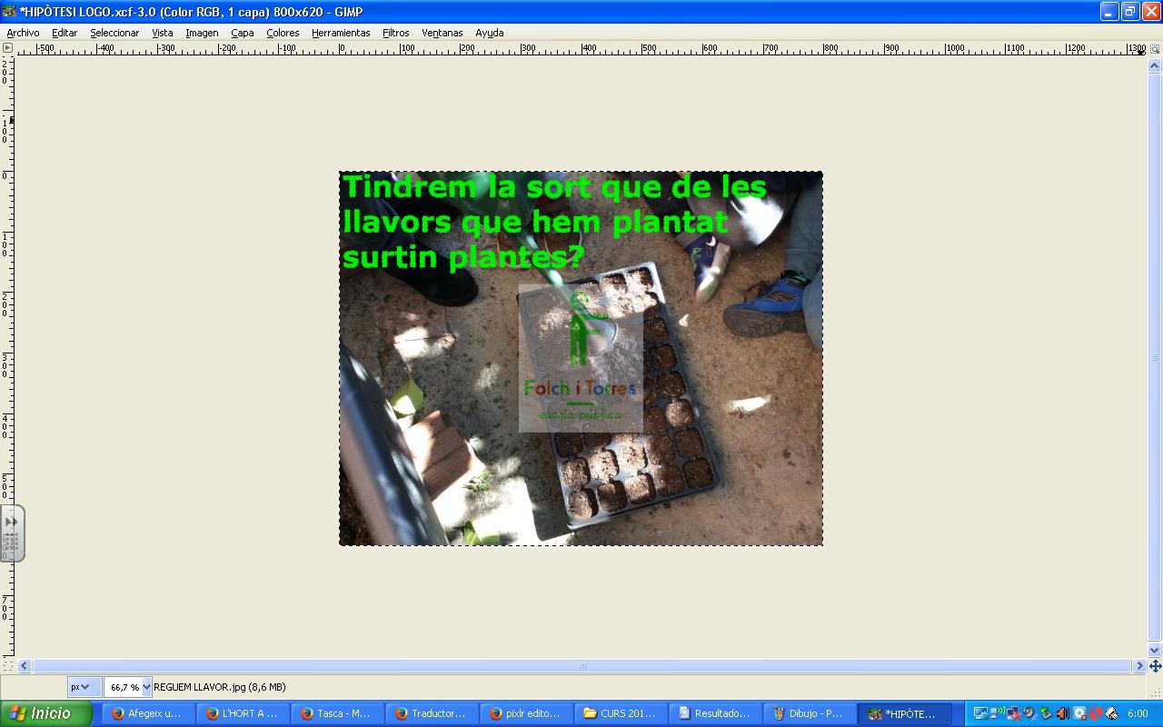Expand the 66,7 % zoom dropdown
Viewport: 1163px width, 727px height.
147,687
